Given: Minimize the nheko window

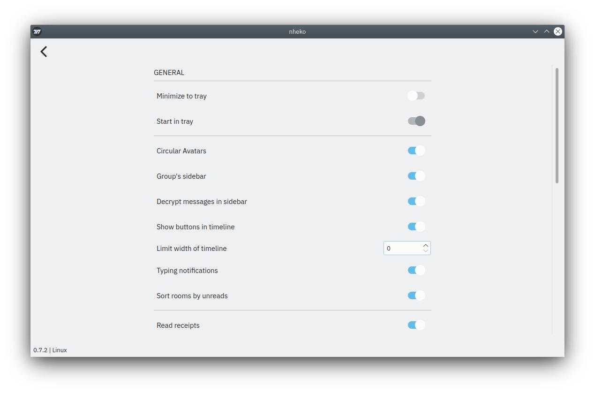Looking at the screenshot, I should [535, 31].
